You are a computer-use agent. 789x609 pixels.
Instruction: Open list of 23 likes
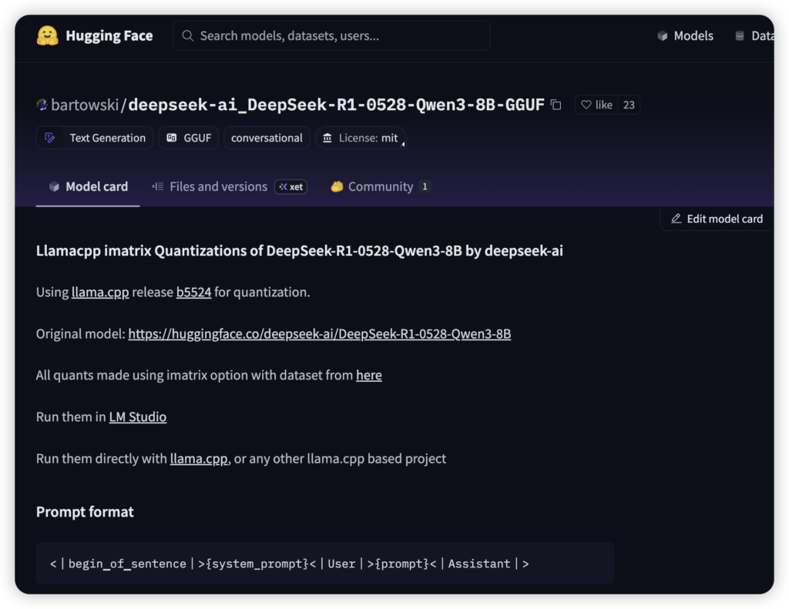[629, 105]
